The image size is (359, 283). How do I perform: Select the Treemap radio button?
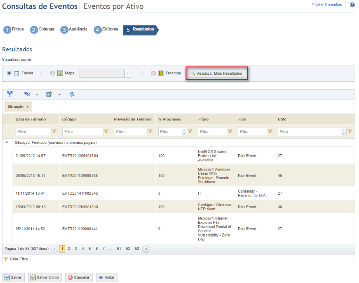[x=153, y=73]
